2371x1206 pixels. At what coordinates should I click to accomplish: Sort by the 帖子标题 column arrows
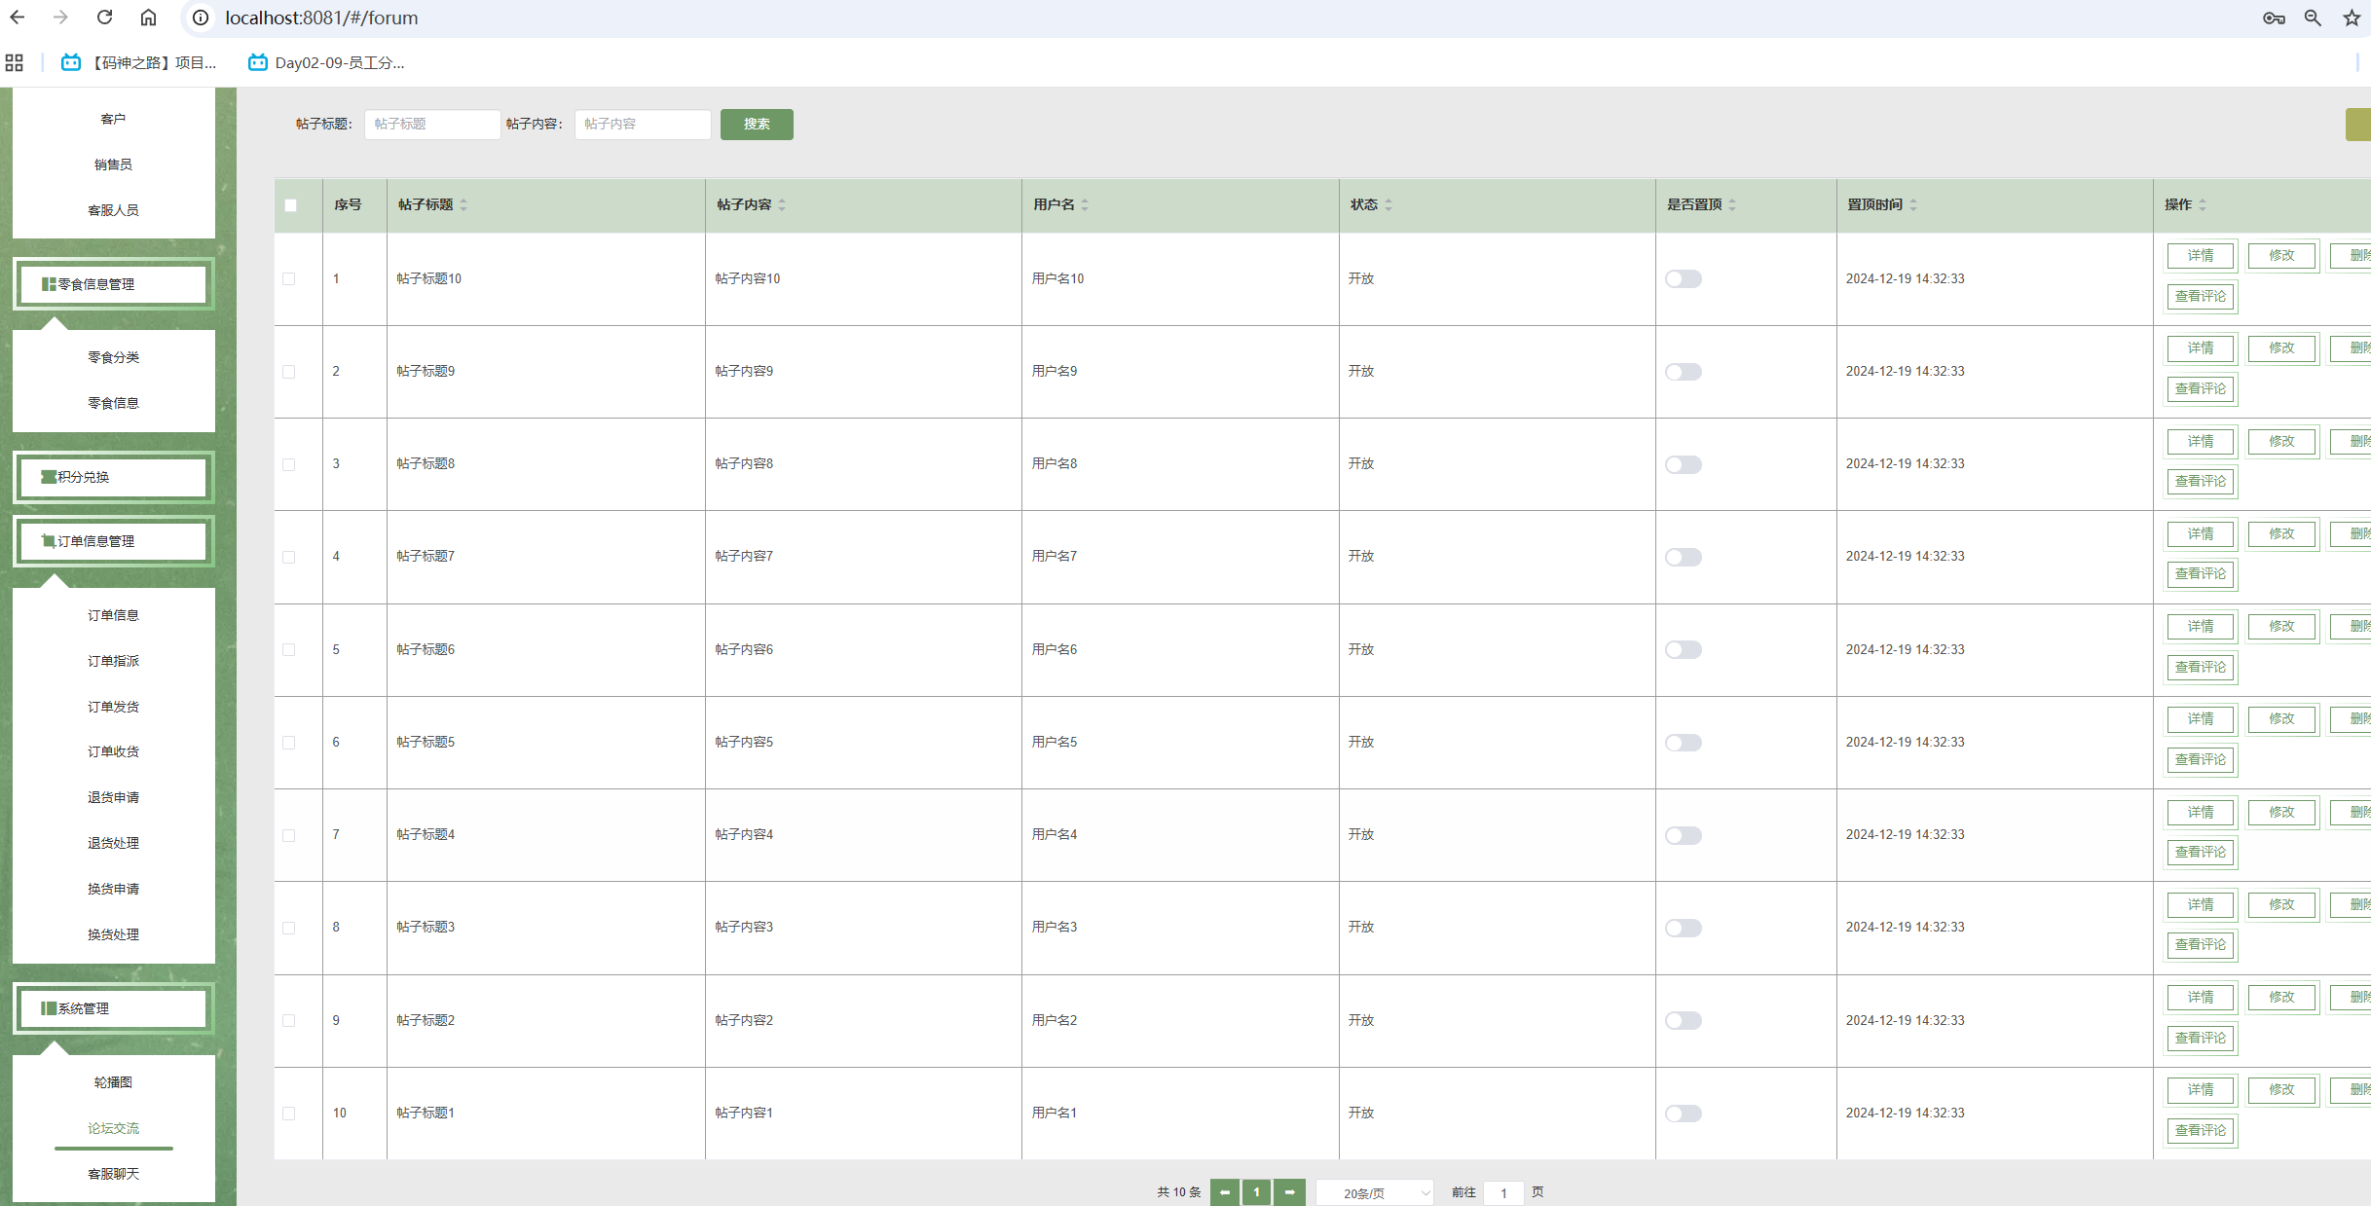coord(463,204)
